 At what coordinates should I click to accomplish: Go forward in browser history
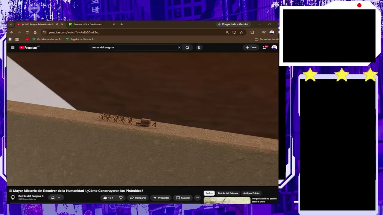click(19, 32)
